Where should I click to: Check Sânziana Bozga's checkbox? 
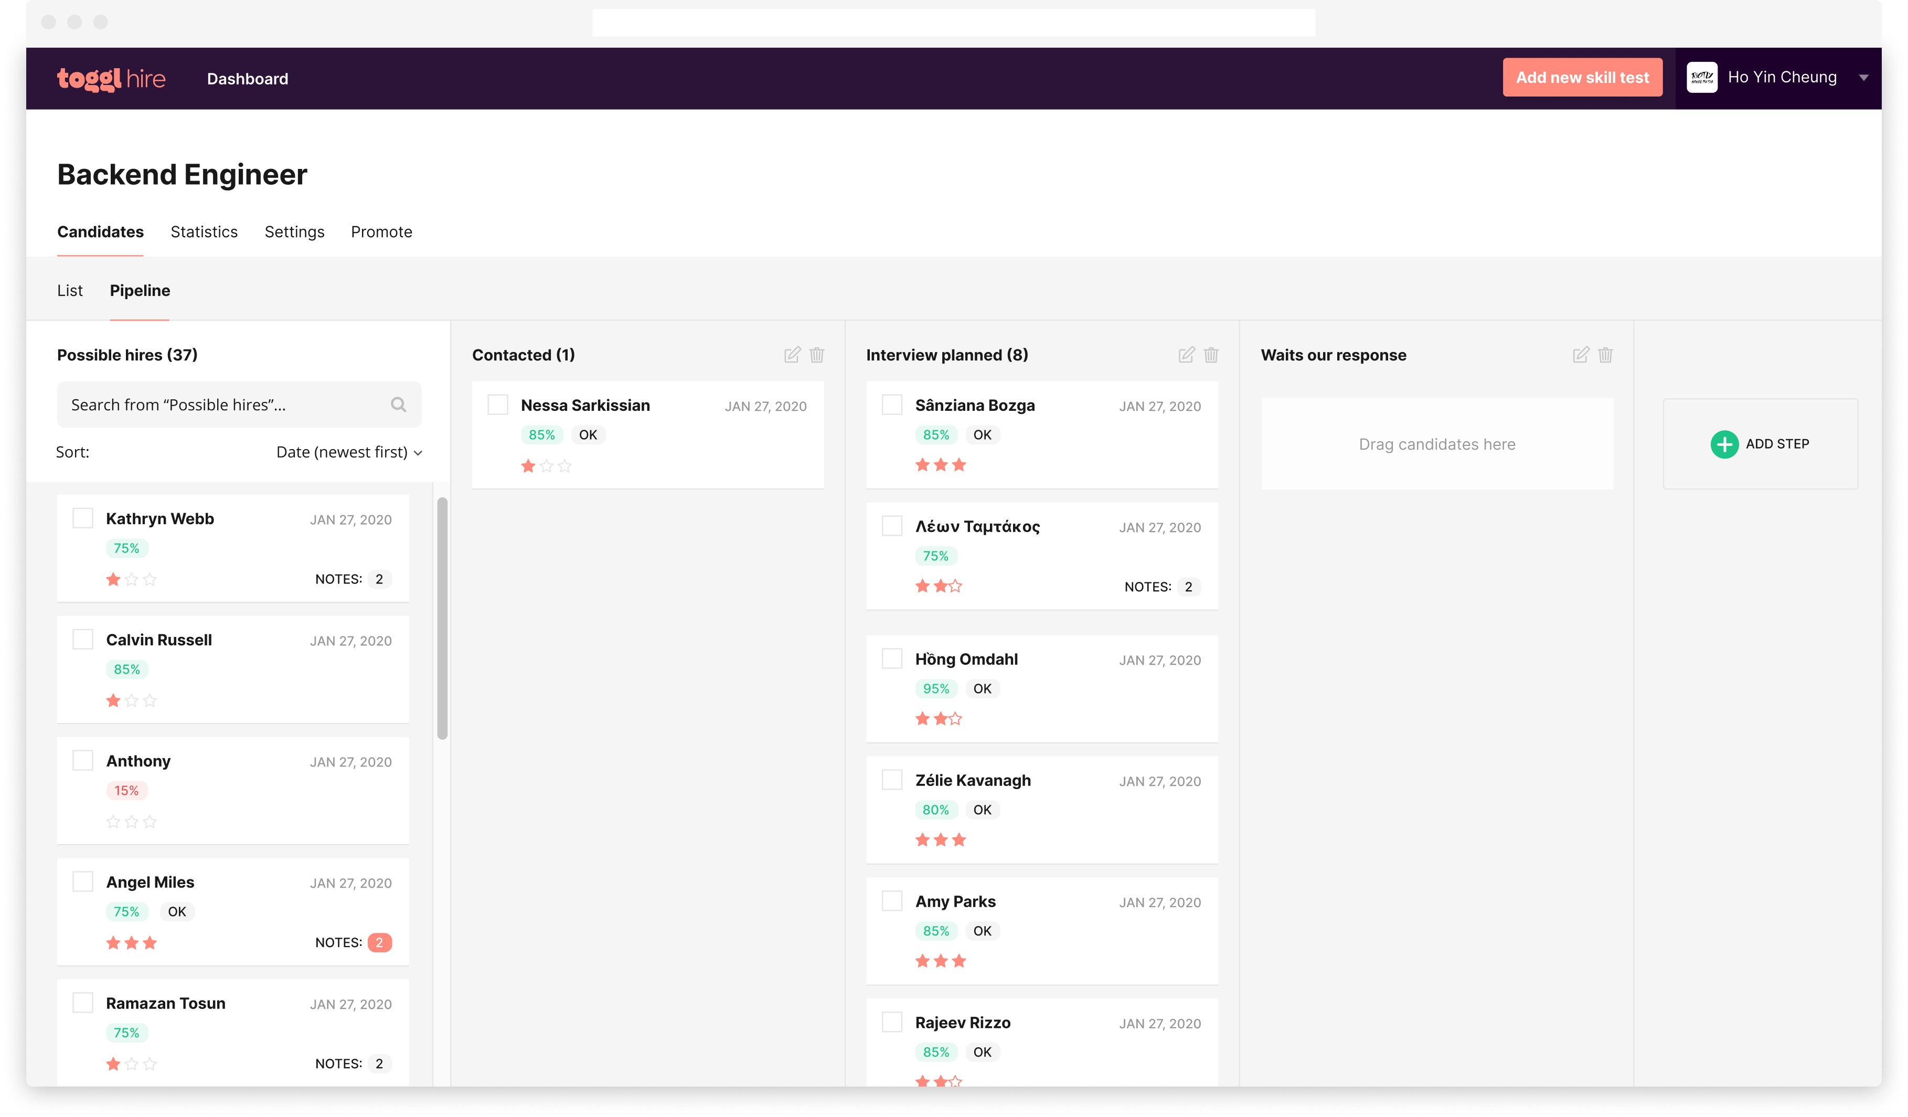[x=892, y=405]
